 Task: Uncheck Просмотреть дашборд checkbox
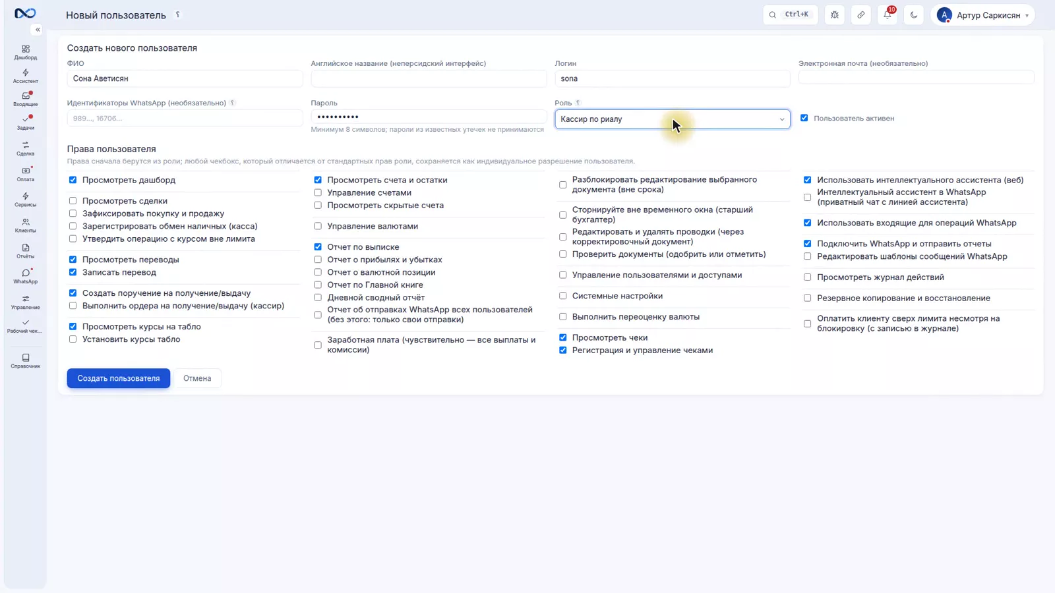(x=73, y=180)
